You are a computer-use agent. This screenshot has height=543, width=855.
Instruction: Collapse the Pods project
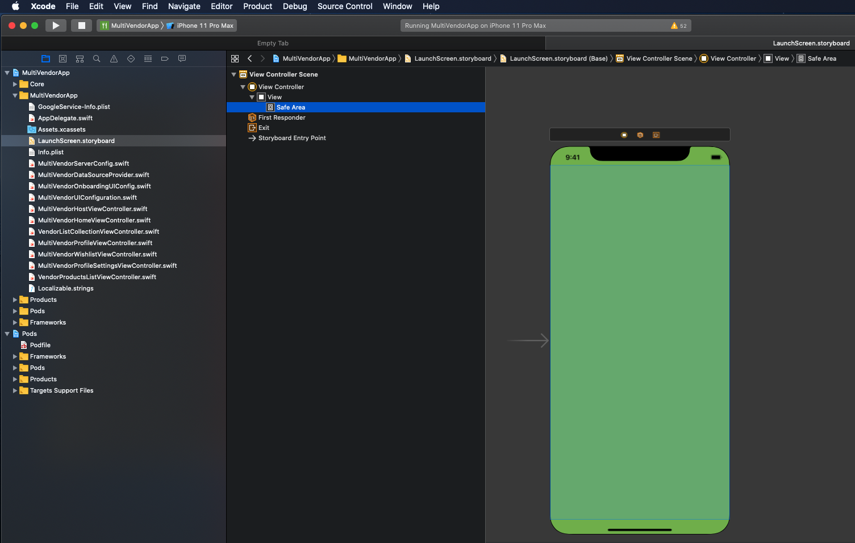(7, 334)
